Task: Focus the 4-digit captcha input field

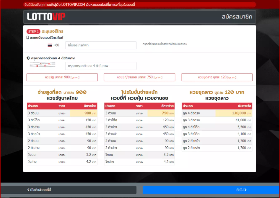Action: pyautogui.click(x=101, y=66)
